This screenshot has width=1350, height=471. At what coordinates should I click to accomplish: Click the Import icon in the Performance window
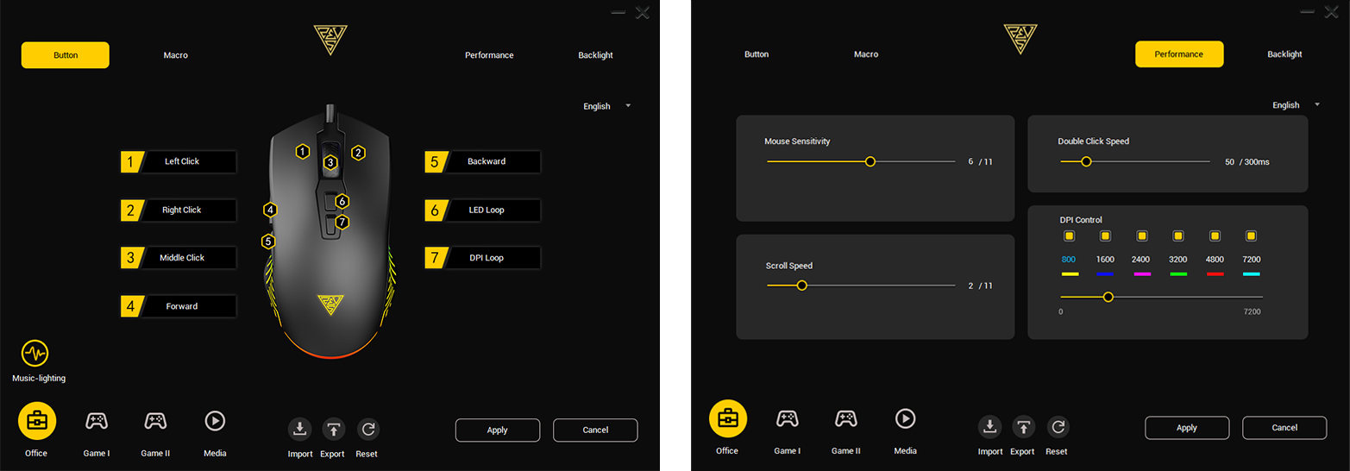[x=990, y=428]
